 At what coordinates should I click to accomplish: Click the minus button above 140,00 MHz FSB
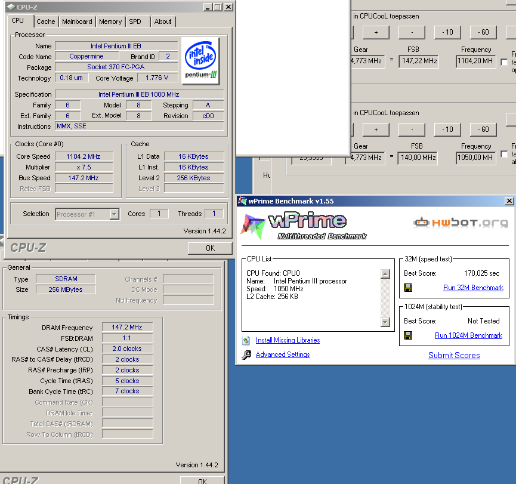click(412, 130)
